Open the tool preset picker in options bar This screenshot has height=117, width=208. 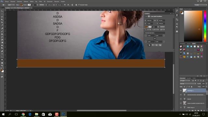pos(4,5)
